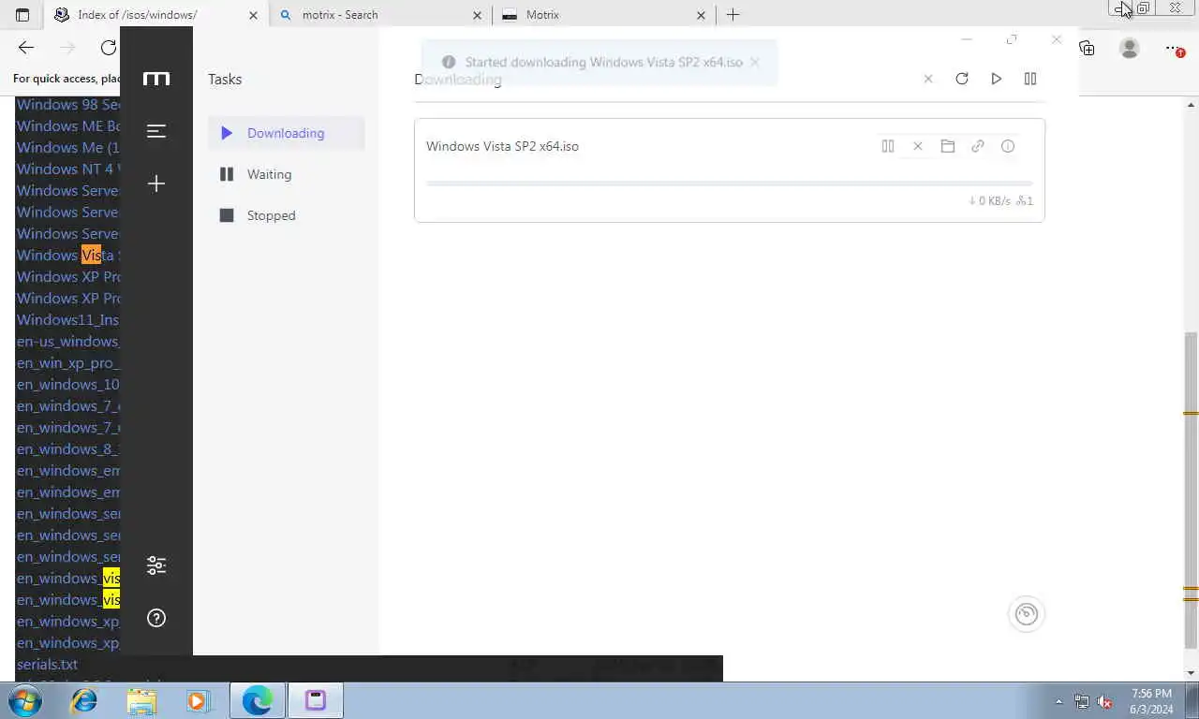Image resolution: width=1199 pixels, height=719 pixels.
Task: Open Edge tab actions menu icon
Action: tap(22, 15)
